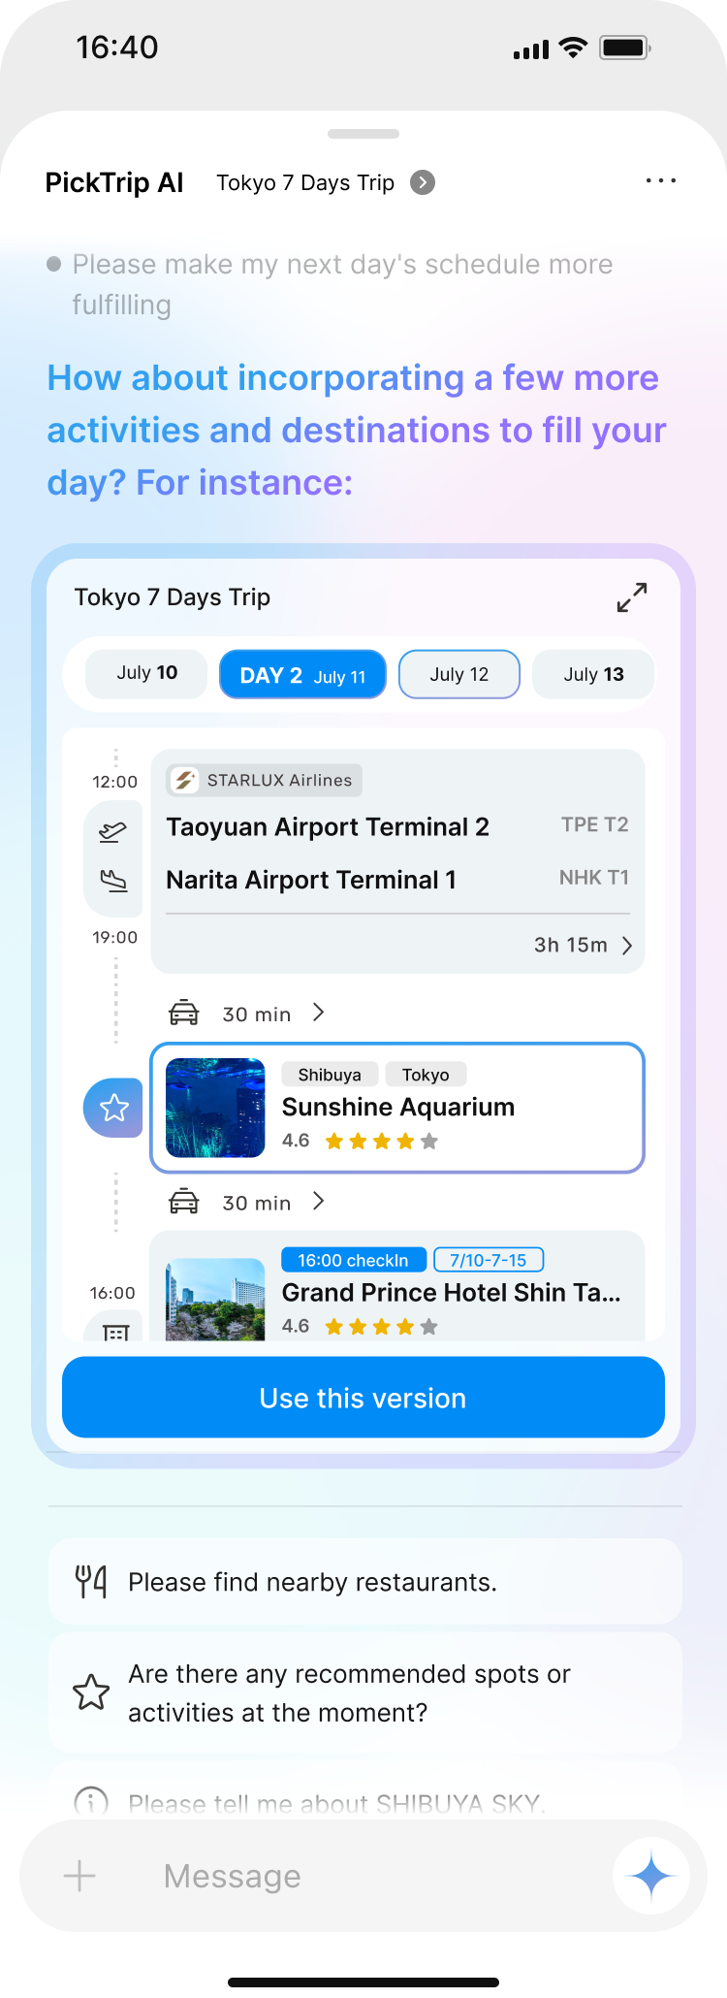The image size is (727, 1998).
Task: Click the Use this version button
Action: click(x=363, y=1398)
